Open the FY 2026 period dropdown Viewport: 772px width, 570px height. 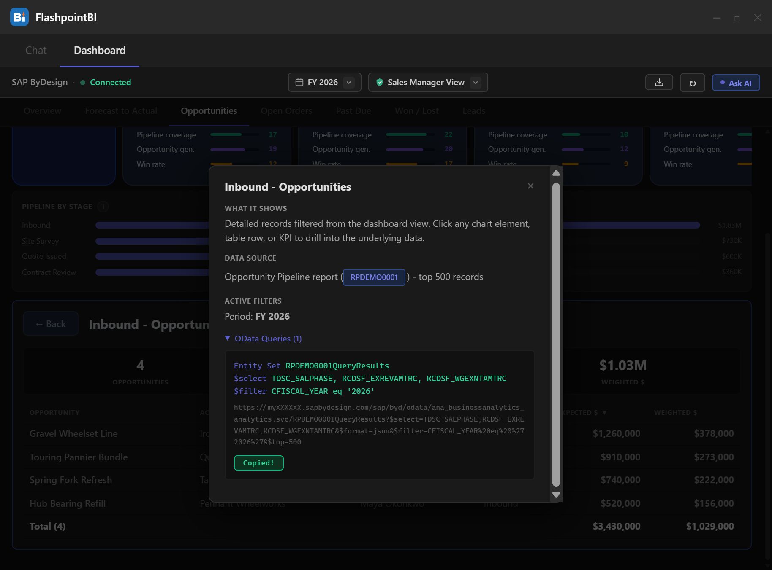point(324,82)
